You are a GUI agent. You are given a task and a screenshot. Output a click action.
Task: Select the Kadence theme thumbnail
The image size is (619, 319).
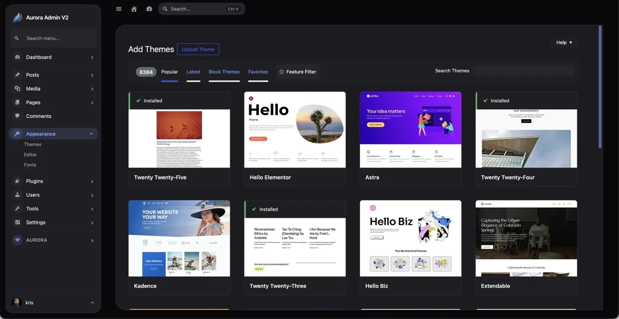coord(179,238)
